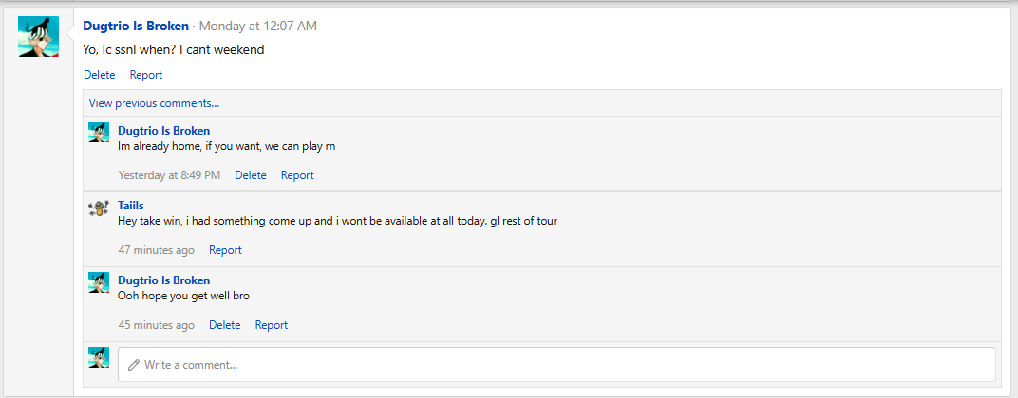This screenshot has width=1018, height=398.
Task: Open the post author Dugtrio Is Broken profile
Action: pyautogui.click(x=136, y=27)
